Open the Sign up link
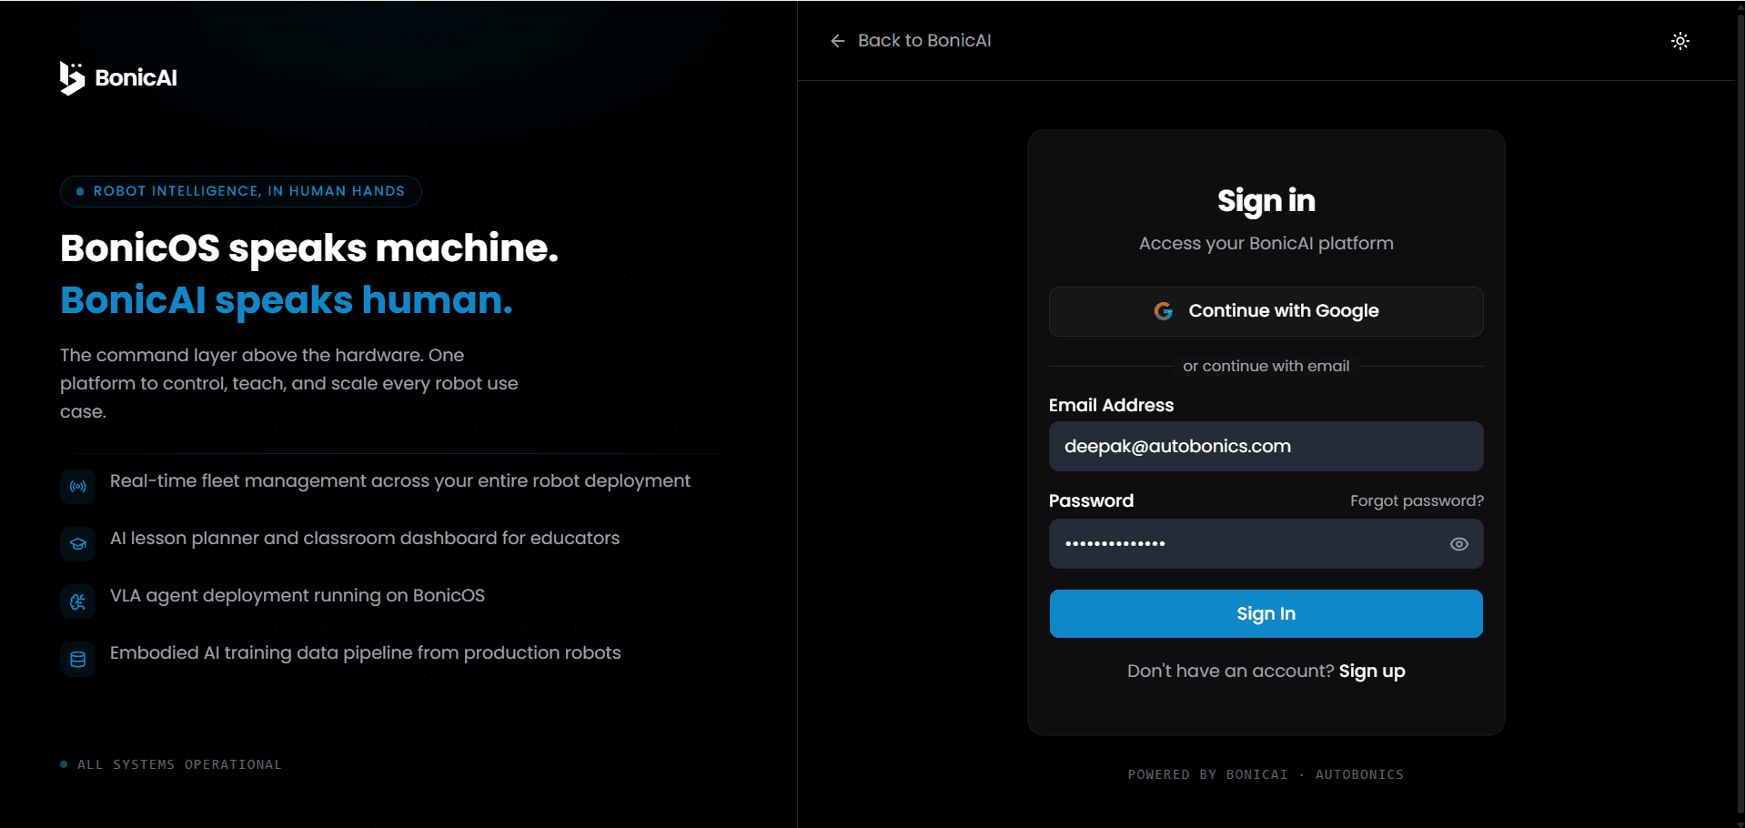This screenshot has height=828, width=1745. [1372, 671]
